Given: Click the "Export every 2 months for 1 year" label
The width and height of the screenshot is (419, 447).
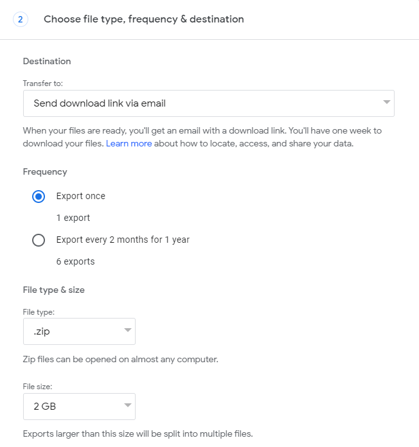Looking at the screenshot, I should 123,240.
